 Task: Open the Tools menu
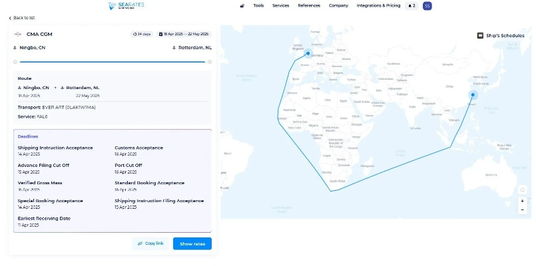click(258, 5)
